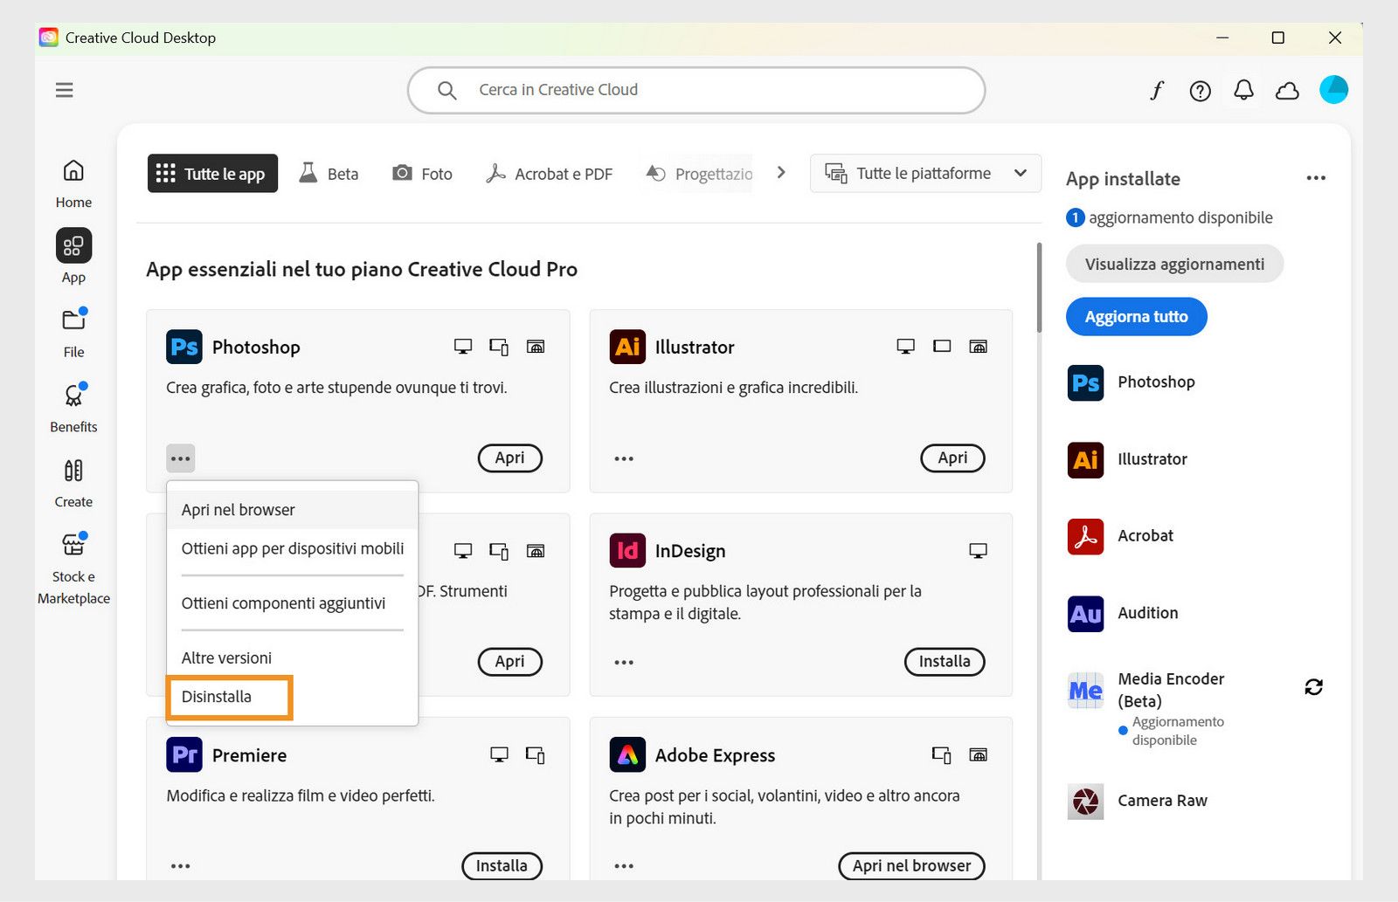Choose Altre versioni from the context menu
1398x902 pixels.
point(226,658)
